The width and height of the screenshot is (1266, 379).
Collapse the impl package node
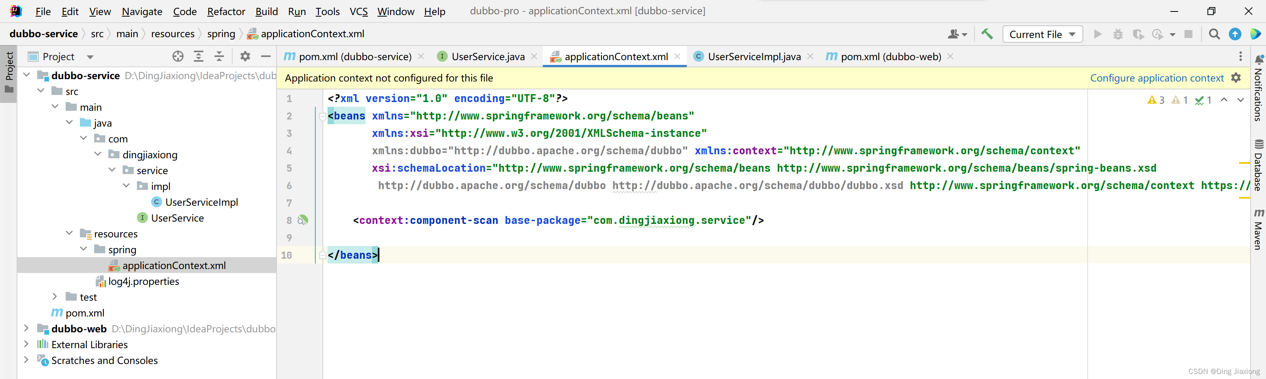[x=127, y=186]
